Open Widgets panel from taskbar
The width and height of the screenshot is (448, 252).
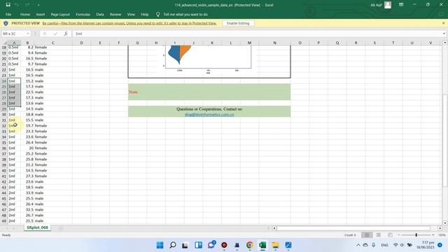coord(198,245)
